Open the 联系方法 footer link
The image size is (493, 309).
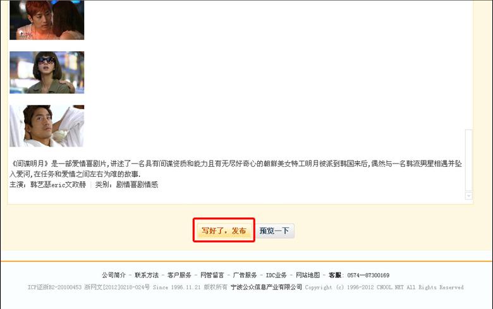pyautogui.click(x=147, y=275)
